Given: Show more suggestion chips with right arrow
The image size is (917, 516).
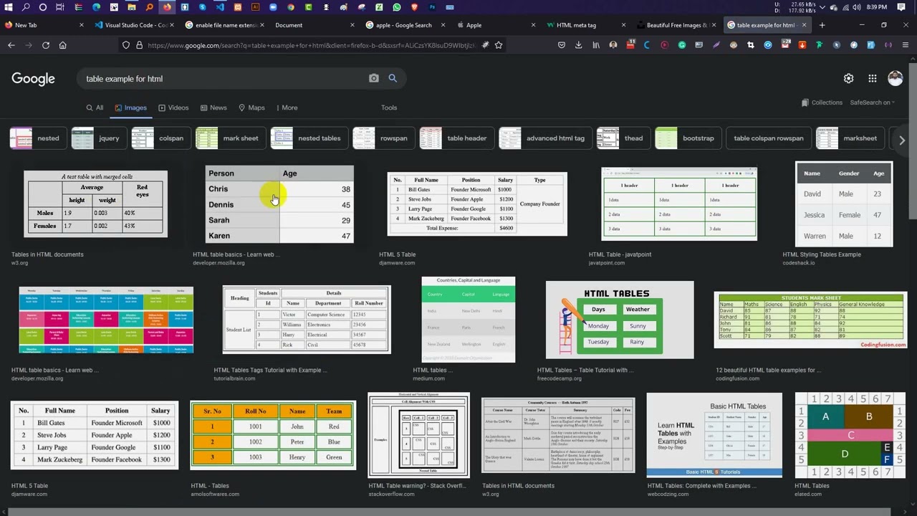Looking at the screenshot, I should [902, 140].
